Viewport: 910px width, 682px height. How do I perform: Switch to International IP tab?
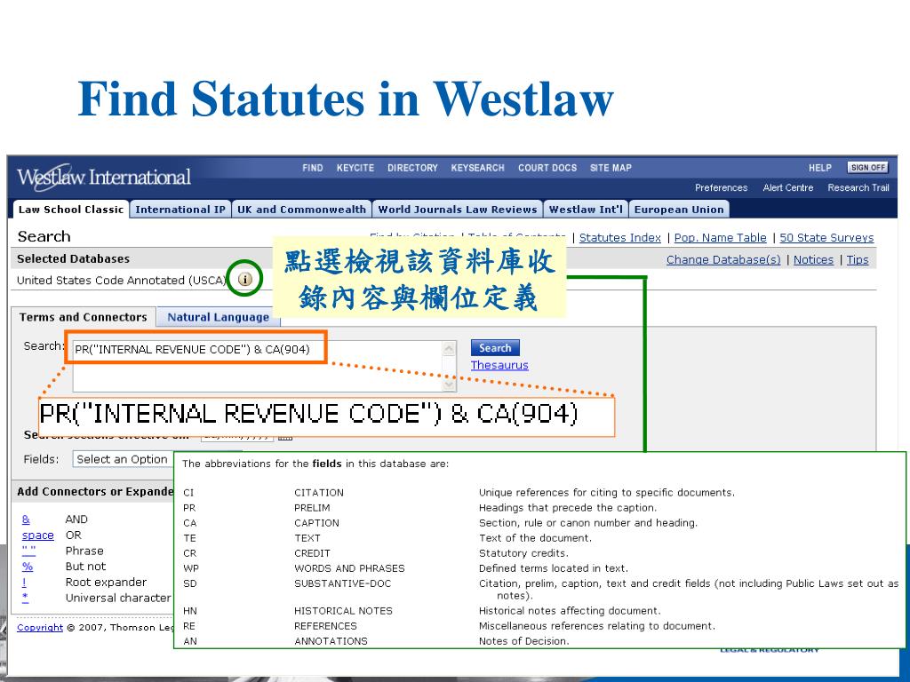tap(180, 210)
